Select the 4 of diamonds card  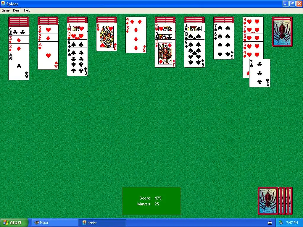(x=136, y=21)
